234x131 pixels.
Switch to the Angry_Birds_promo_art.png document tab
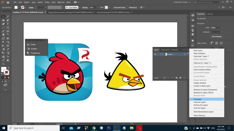click(x=70, y=12)
